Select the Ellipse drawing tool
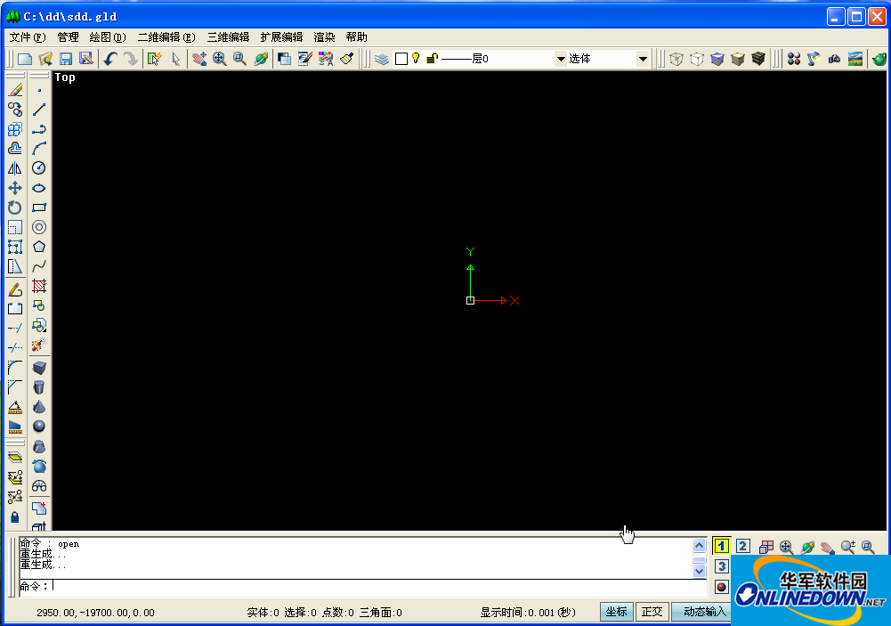 [x=39, y=188]
